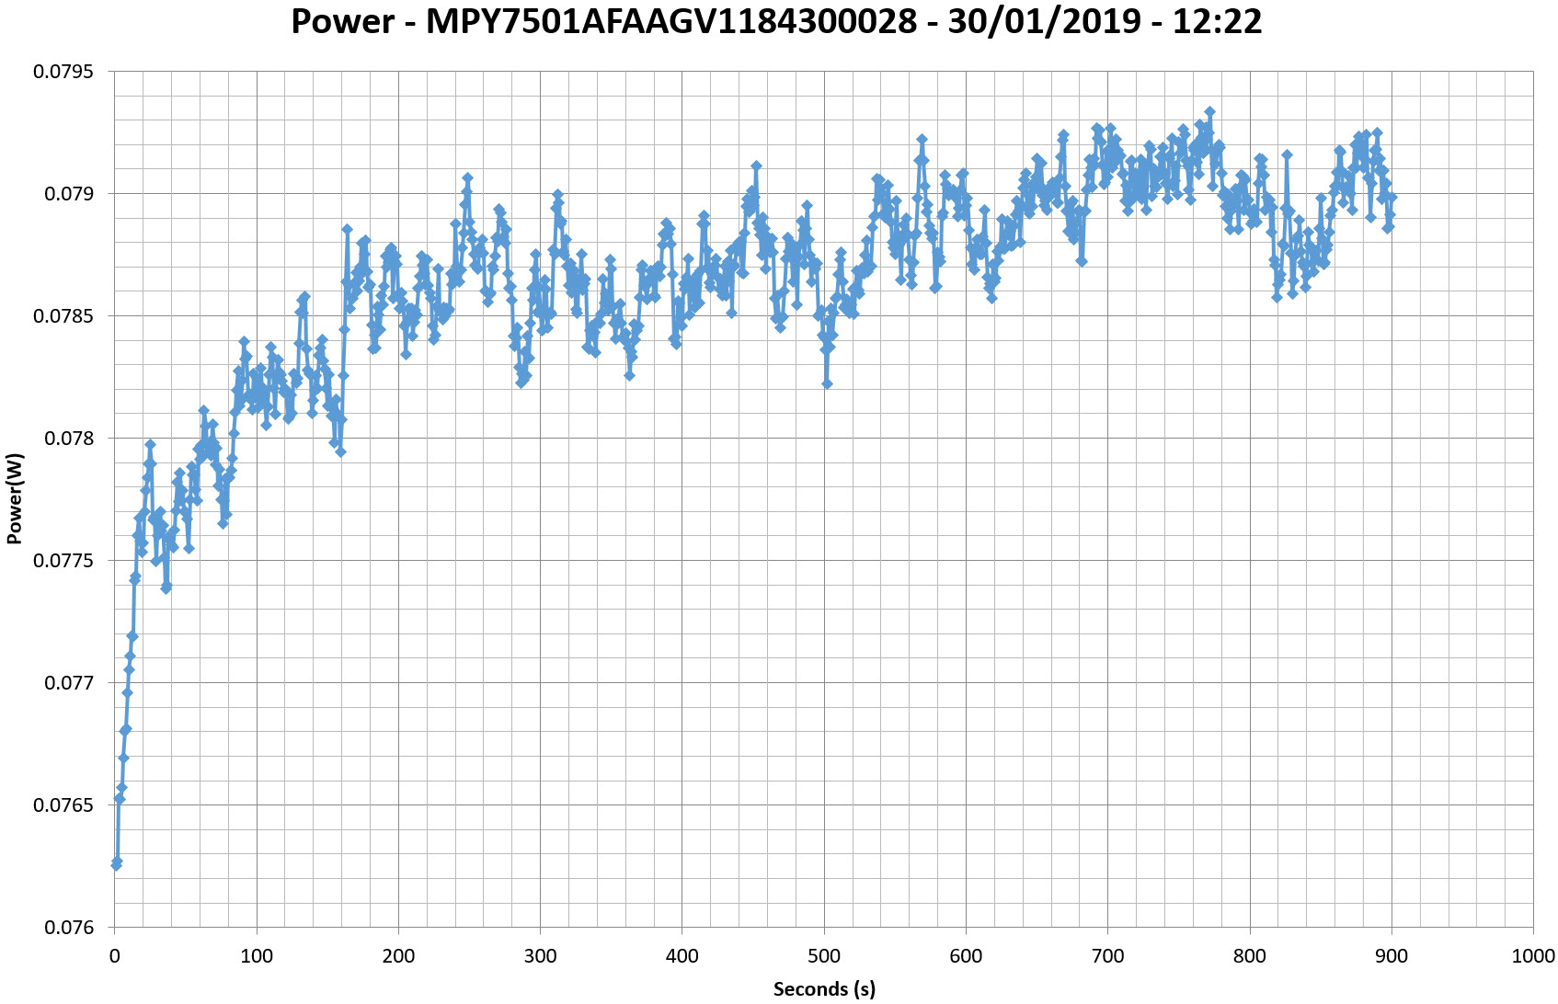Select the lowest dip marker near 500 seconds
The image size is (1558, 1004).
point(827,383)
